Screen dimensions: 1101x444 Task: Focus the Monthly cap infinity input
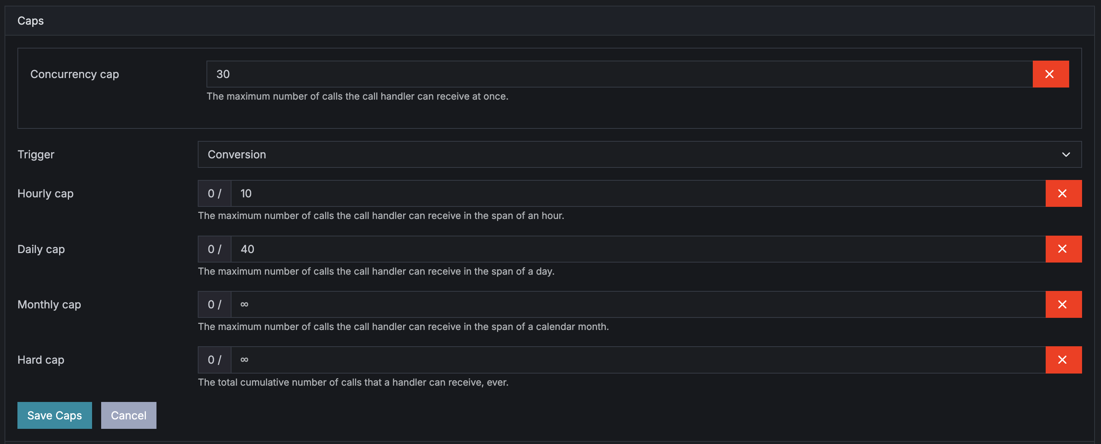coord(638,304)
